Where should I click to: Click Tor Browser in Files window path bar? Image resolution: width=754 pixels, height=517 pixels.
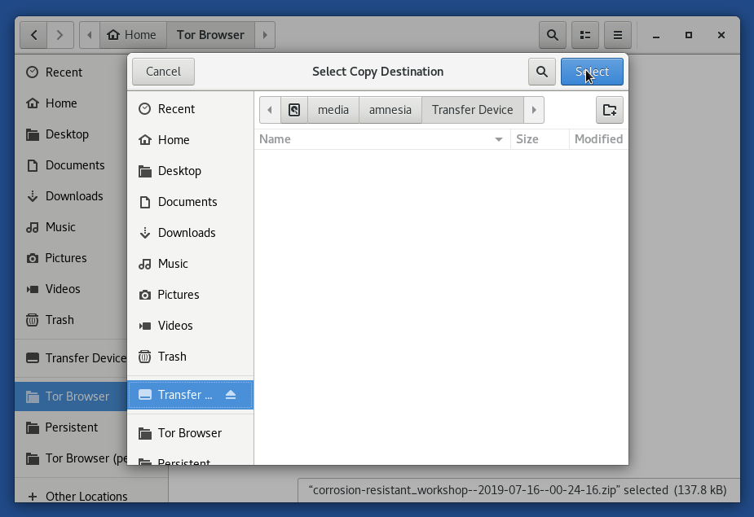tap(210, 35)
